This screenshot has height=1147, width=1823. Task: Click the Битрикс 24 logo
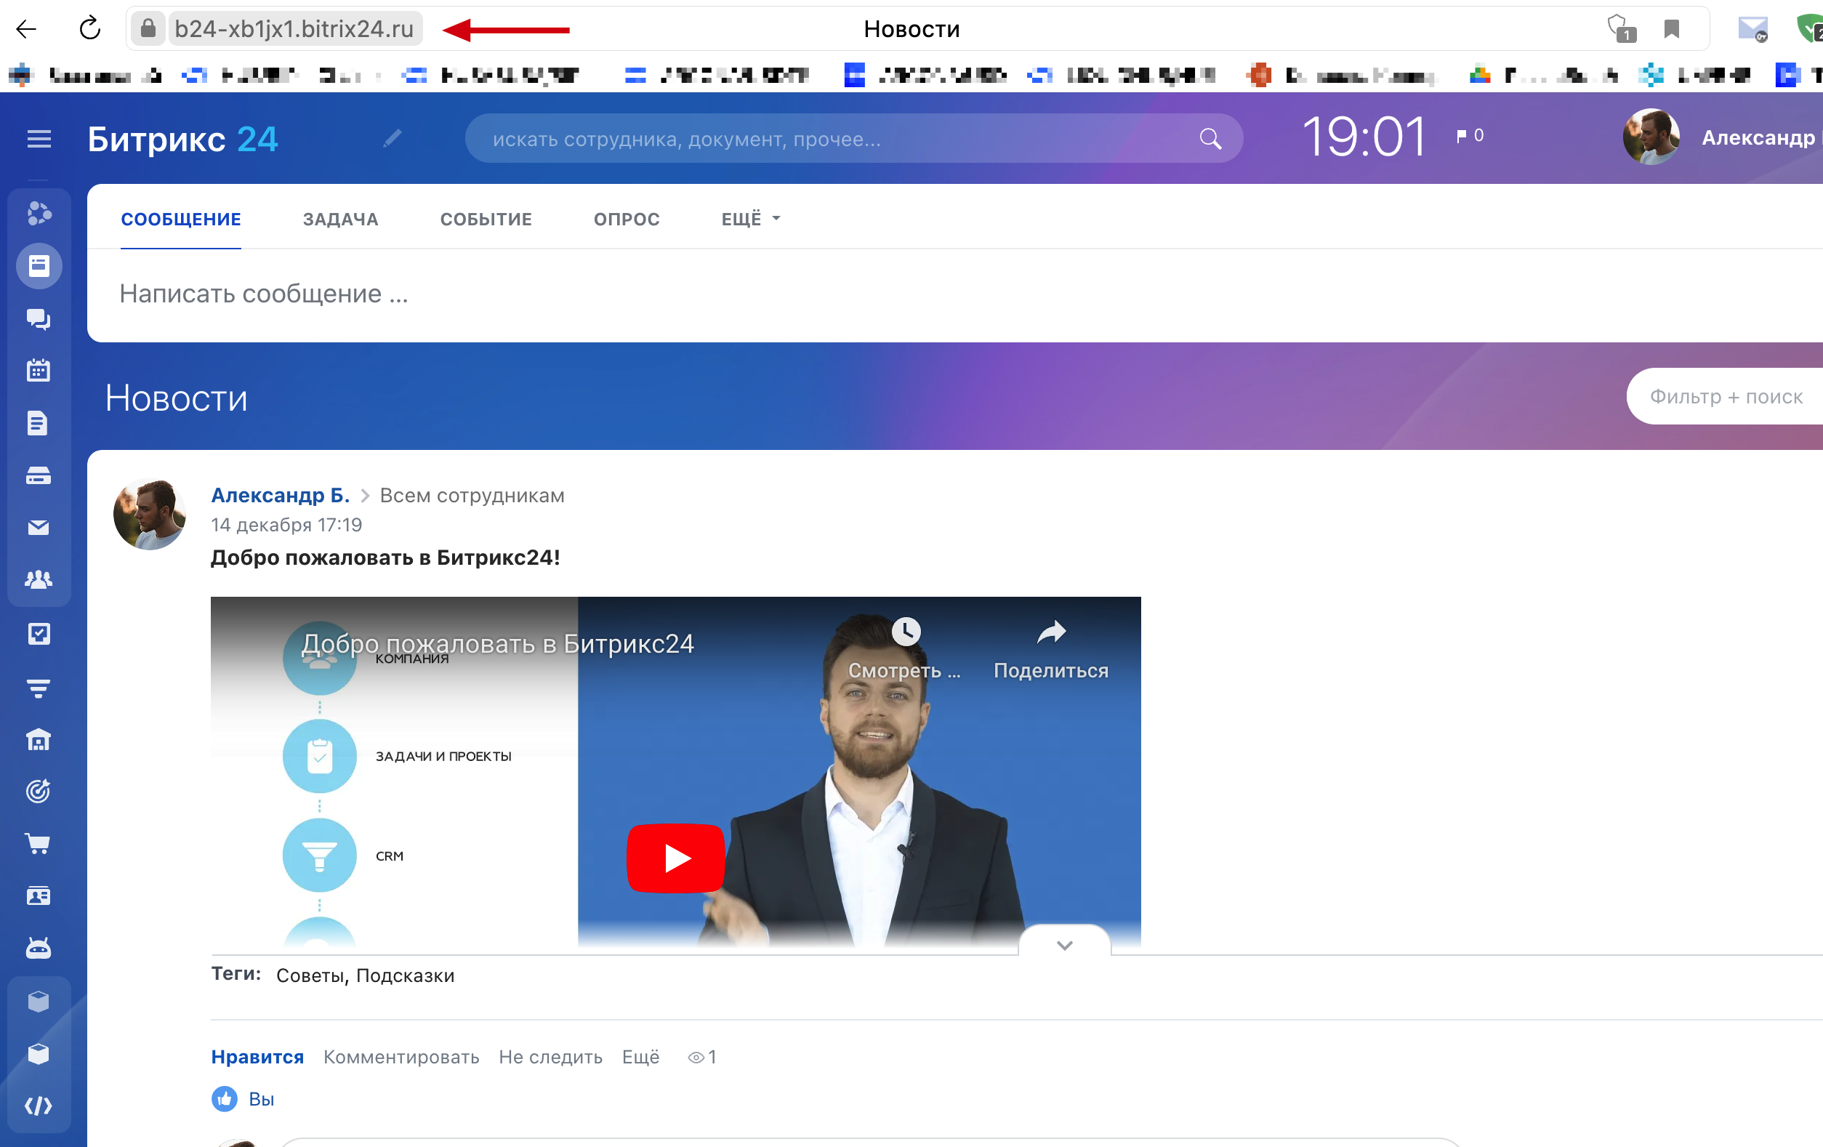coord(183,139)
